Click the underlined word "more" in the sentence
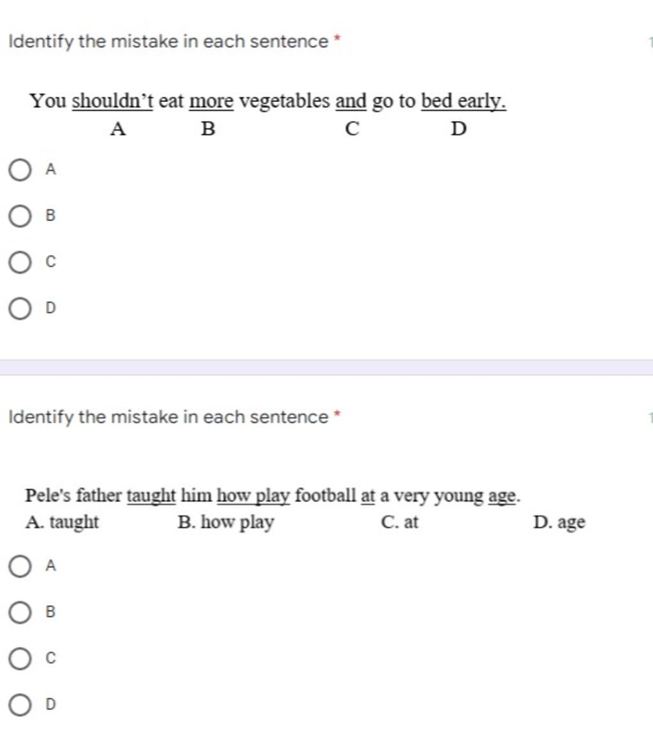The height and width of the screenshot is (742, 653). [x=211, y=101]
